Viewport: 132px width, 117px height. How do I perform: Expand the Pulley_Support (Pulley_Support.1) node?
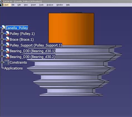pos(2,45)
